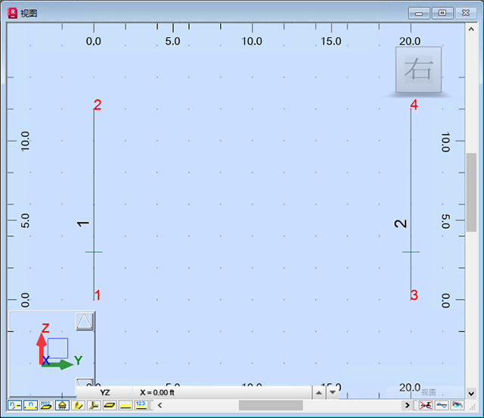This screenshot has height=418, width=484.
Task: Click the 右 view cube face
Action: [x=418, y=70]
